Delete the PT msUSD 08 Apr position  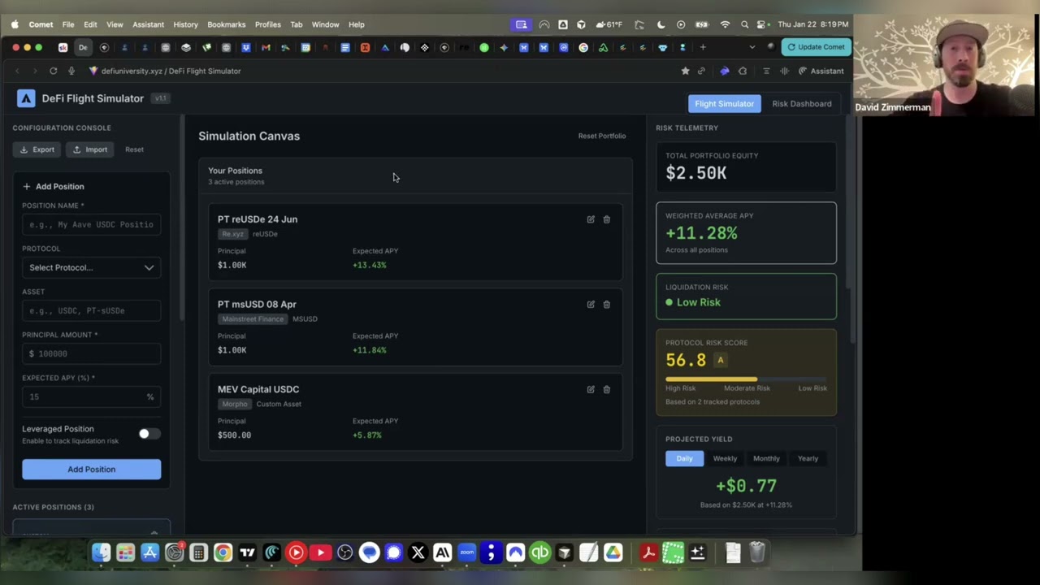tap(606, 304)
